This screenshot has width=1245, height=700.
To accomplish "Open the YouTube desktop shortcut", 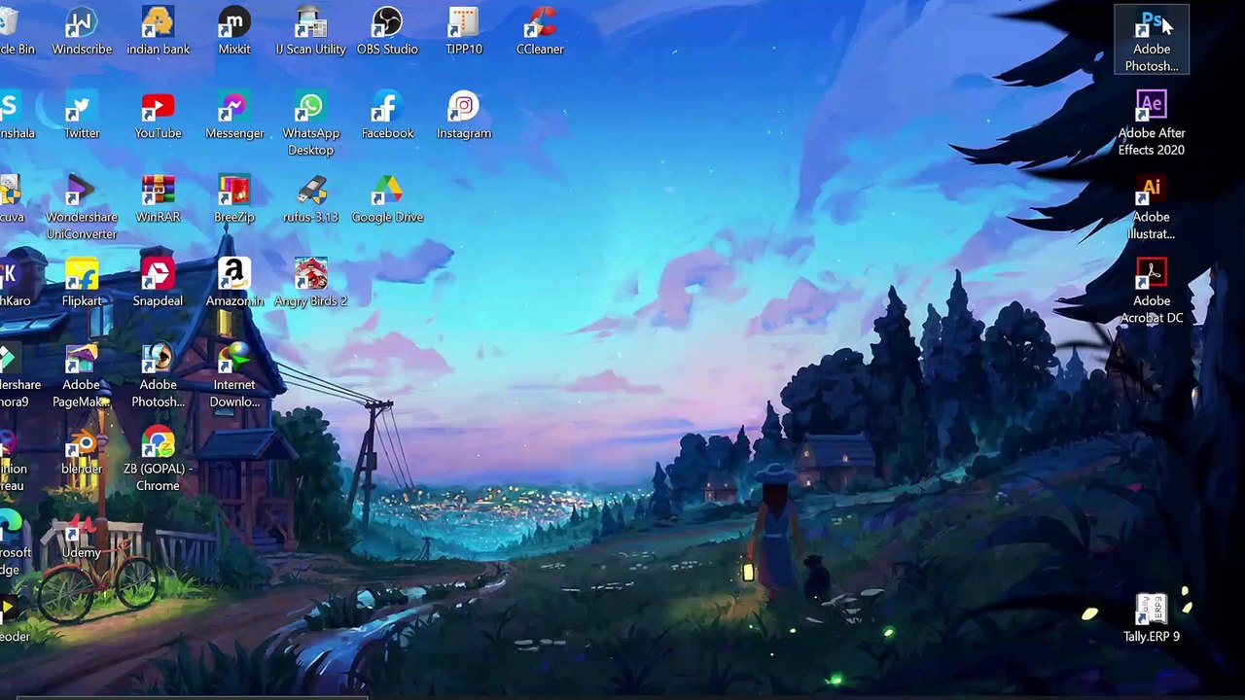I will (158, 116).
